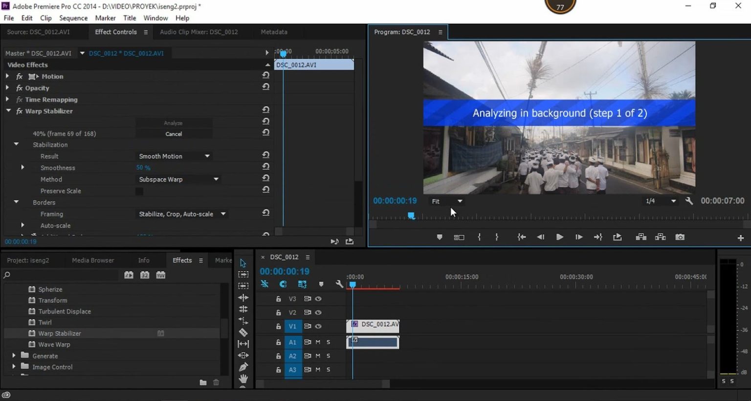
Task: Toggle Linked Selection in timeline
Action: pyautogui.click(x=302, y=284)
